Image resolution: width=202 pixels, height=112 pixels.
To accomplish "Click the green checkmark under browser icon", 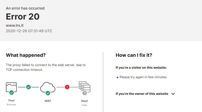I will click(x=11, y=92).
